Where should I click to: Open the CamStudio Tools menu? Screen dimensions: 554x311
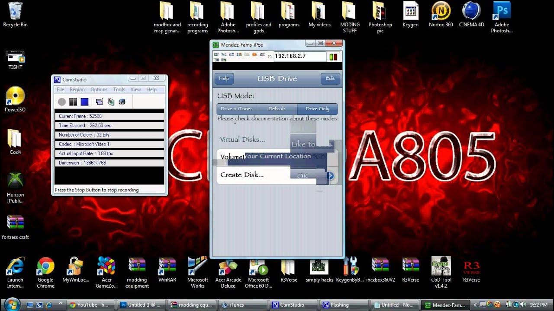pos(119,89)
